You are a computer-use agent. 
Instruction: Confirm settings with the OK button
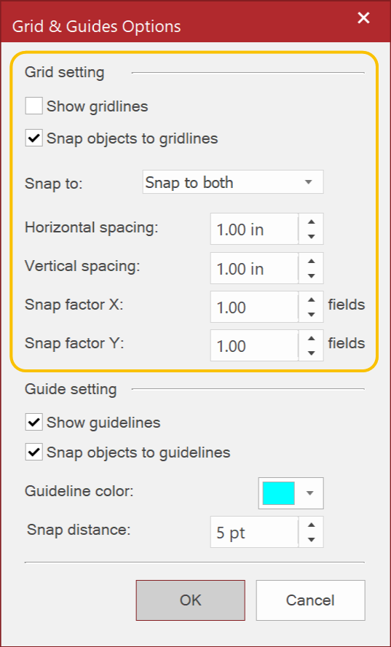[191, 600]
